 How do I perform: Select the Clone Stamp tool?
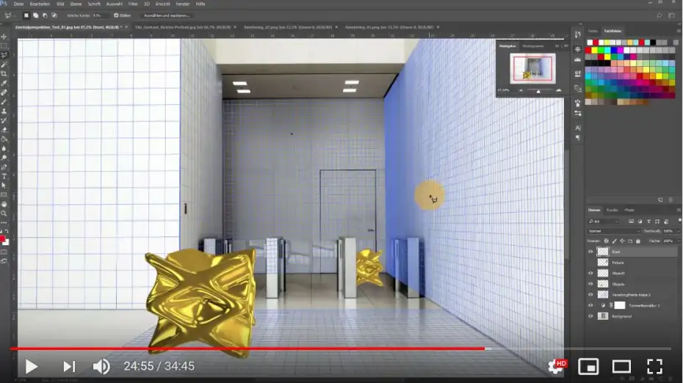(x=4, y=111)
